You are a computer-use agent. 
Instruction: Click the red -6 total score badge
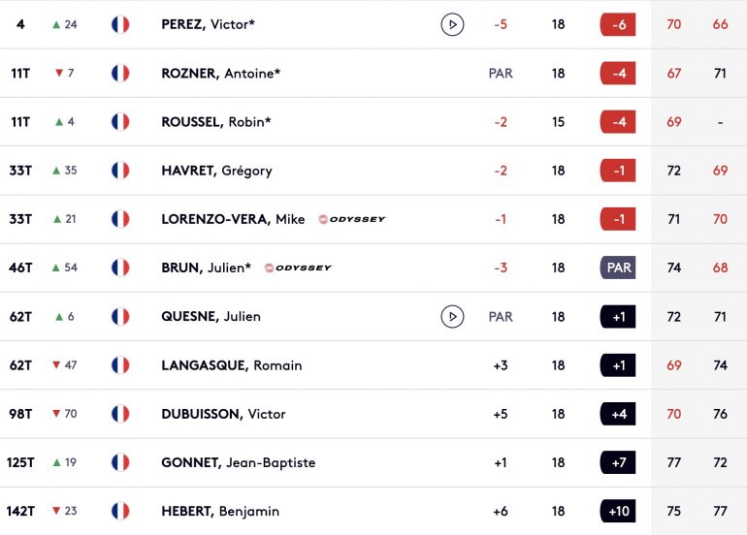[618, 24]
